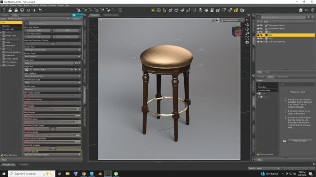Click the Save file floppy disk icon
Image resolution: width=316 pixels, height=177 pixels.
pos(22,10)
